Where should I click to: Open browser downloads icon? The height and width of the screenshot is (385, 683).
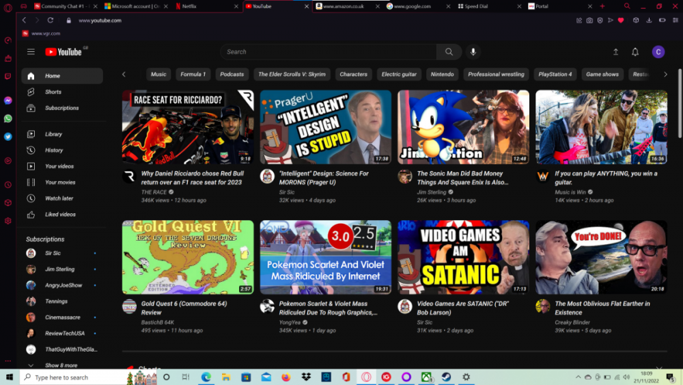[x=649, y=21]
